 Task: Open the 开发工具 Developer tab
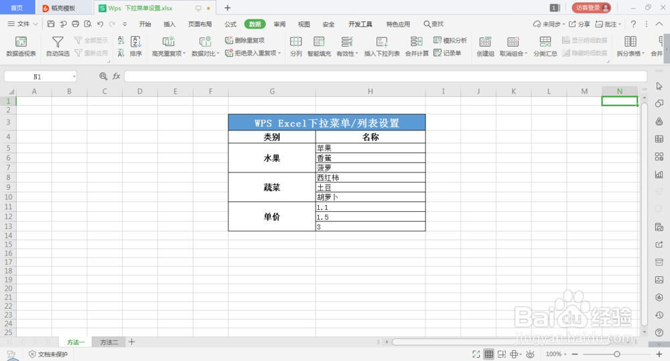click(360, 24)
